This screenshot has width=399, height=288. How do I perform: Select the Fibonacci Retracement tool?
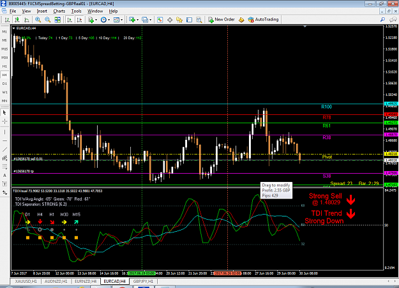point(4,167)
